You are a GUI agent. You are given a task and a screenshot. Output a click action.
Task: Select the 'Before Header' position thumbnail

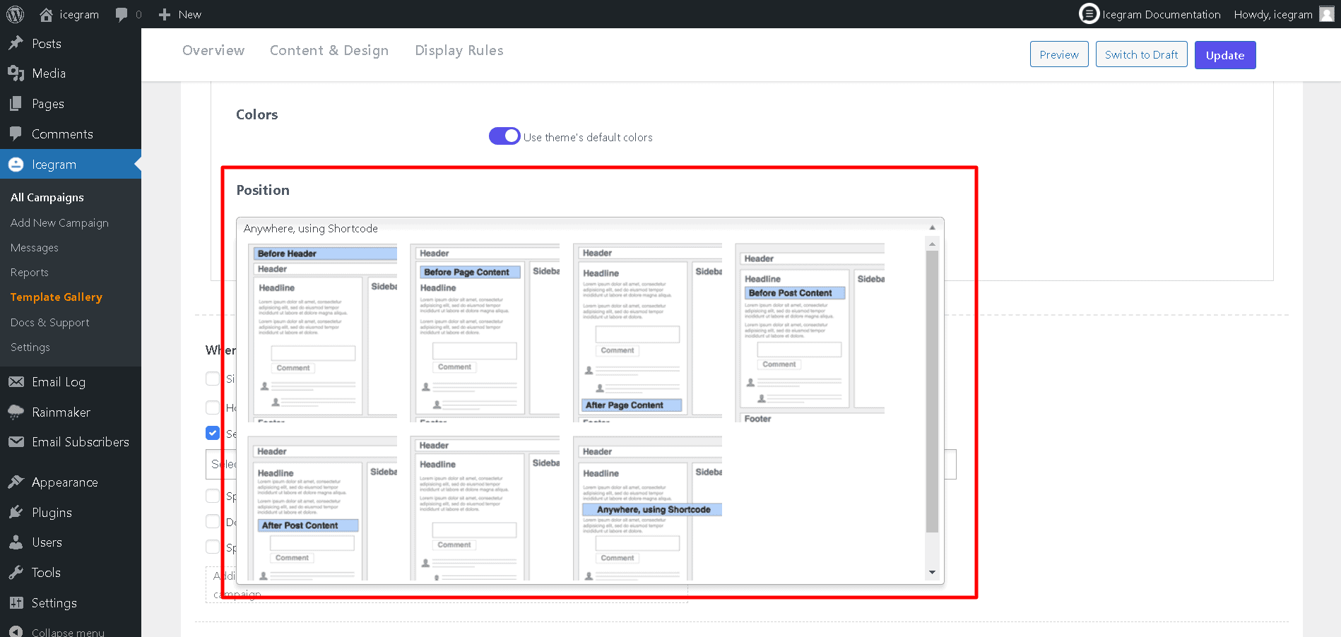322,332
